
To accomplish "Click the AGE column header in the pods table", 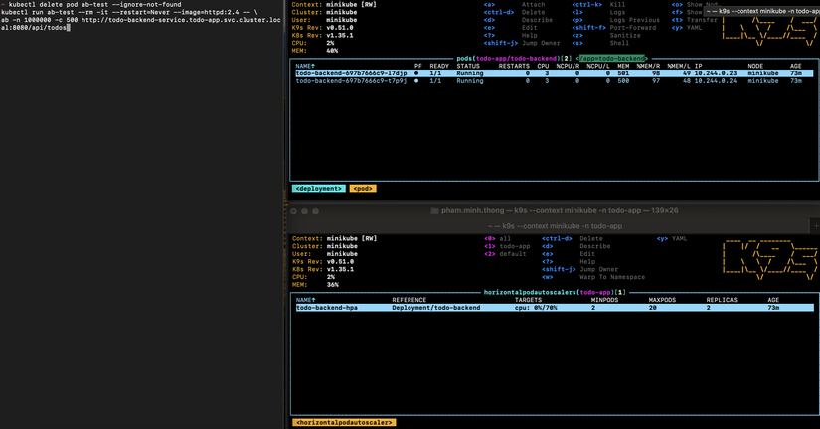I will tap(795, 66).
